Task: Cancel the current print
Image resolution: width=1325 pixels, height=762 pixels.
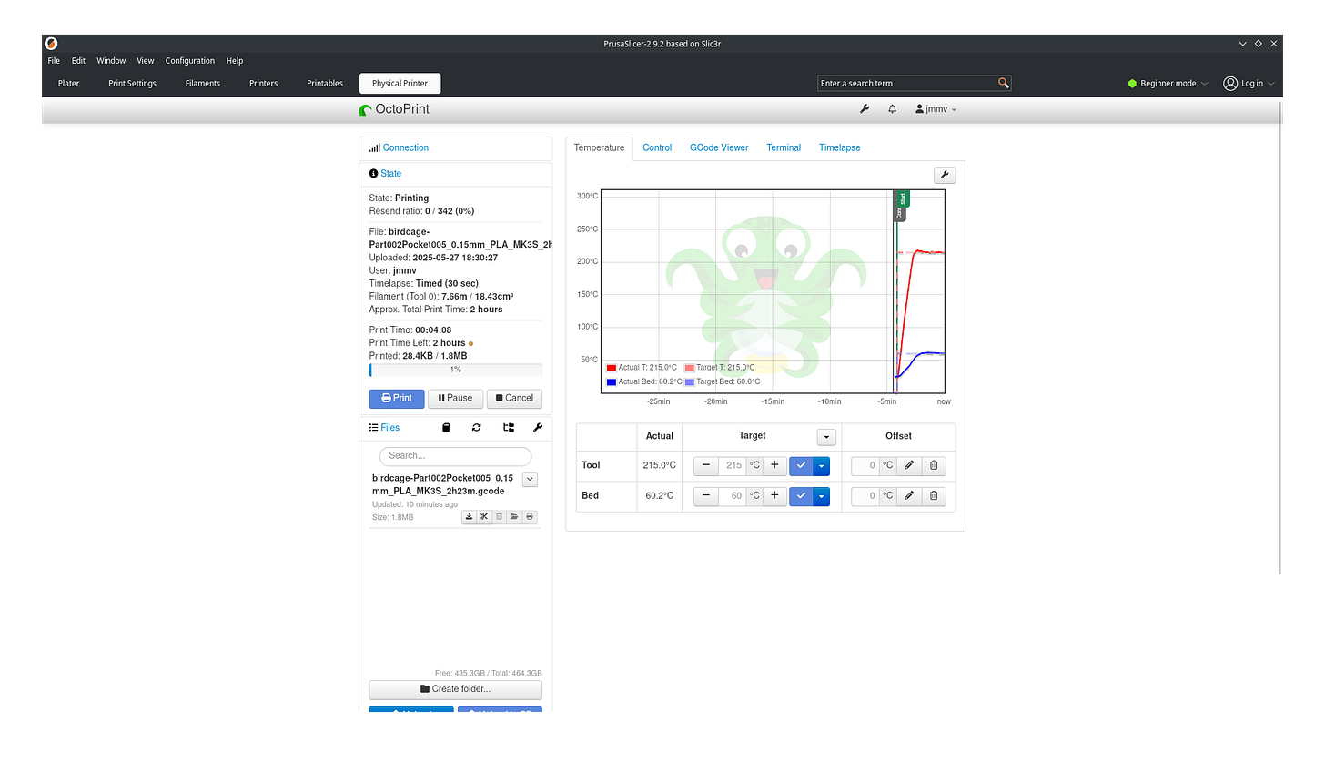Action: (x=514, y=398)
